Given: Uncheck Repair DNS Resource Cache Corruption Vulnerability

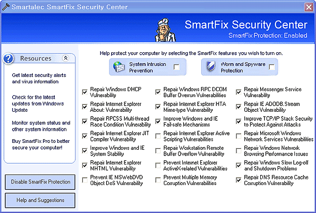Looking at the screenshot, I should click(239, 180).
